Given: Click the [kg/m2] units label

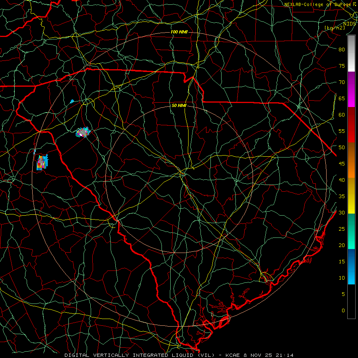Looking at the screenshot, I should [335, 28].
